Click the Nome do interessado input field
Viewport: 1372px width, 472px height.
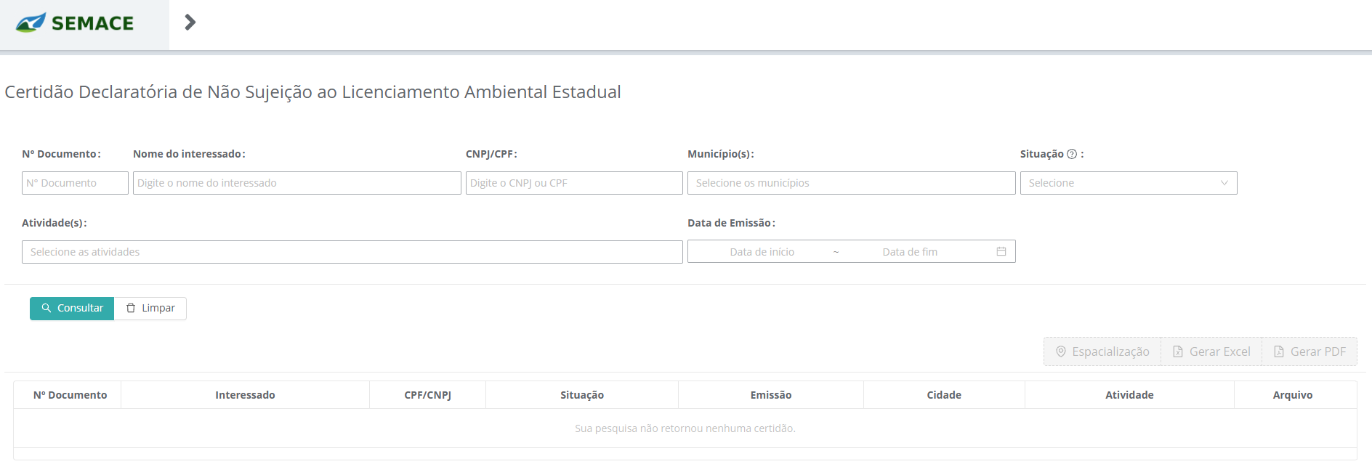point(297,183)
